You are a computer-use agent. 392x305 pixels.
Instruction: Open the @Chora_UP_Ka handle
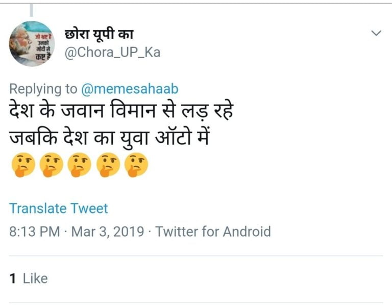[x=112, y=52]
